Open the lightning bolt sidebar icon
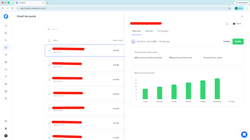Screen dimensions: 250x140 tap(6, 77)
